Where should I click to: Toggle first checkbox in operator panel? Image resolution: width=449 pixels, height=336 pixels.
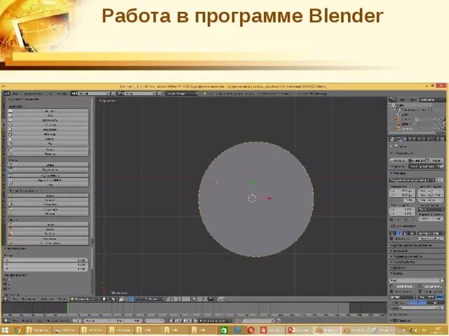point(5,280)
